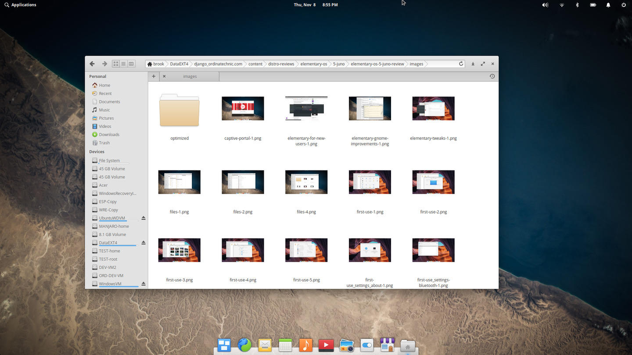Select the optimized folder
This screenshot has width=632, height=355.
point(180,110)
